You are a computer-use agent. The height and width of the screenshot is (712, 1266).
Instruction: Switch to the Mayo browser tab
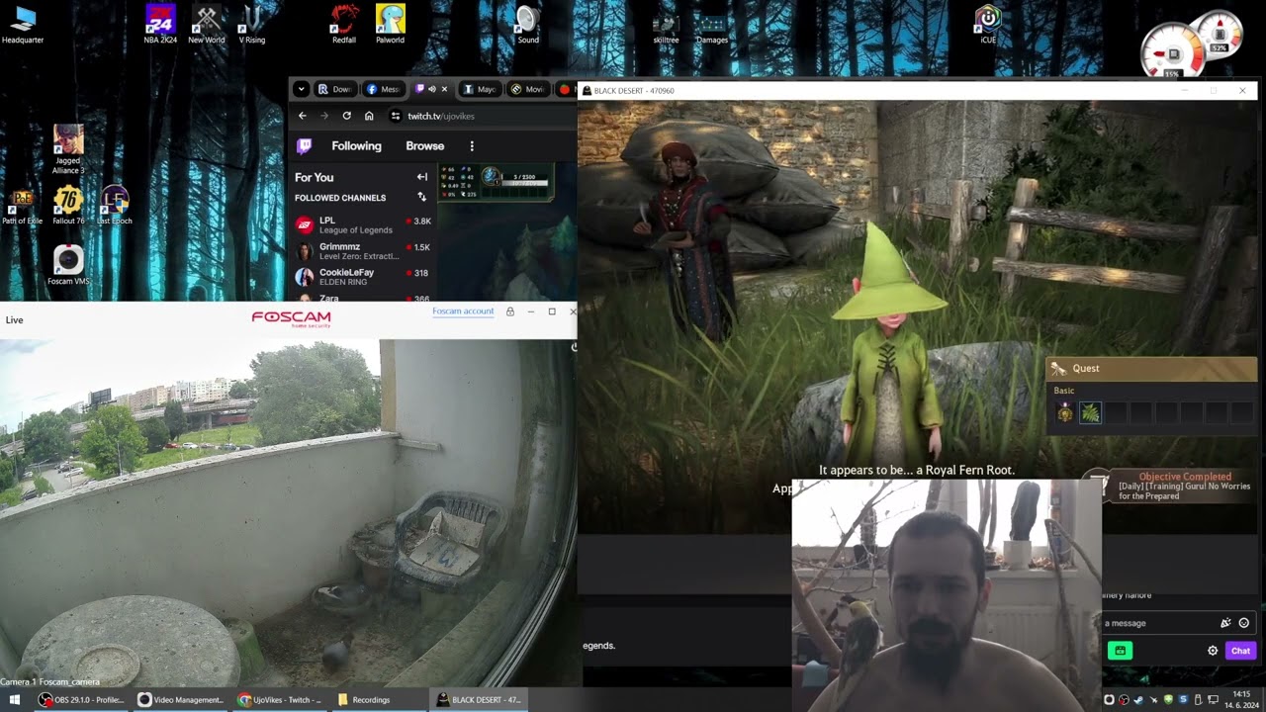point(480,89)
